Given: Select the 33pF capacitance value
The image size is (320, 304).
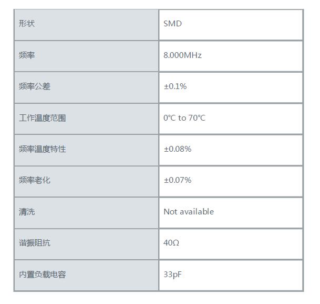Looking at the screenshot, I should [172, 274].
